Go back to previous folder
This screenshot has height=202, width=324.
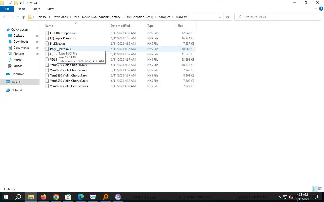[5, 17]
